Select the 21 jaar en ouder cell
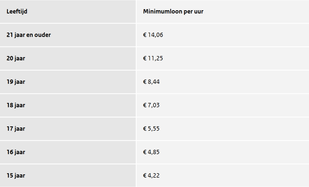Viewport: 309px width, 187px height. pos(29,35)
